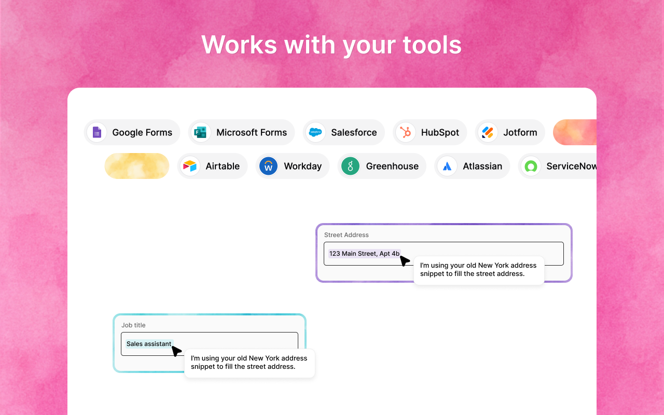The image size is (664, 415).
Task: Select the Greenhouse logo icon
Action: [x=350, y=166]
